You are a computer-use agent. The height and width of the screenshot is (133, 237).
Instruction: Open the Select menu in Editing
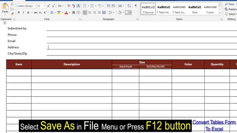231,14
